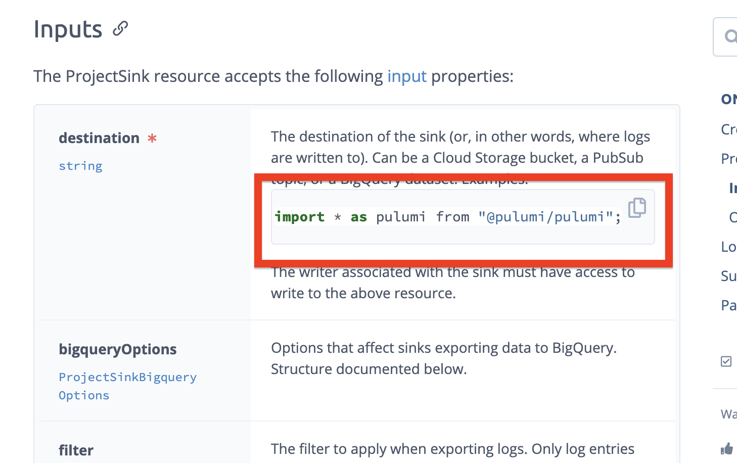The height and width of the screenshot is (463, 737).
Task: Select the destination property name
Action: 99,138
